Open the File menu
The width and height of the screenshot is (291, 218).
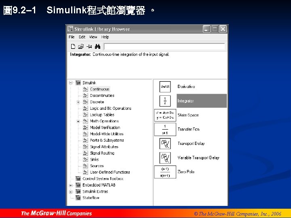(72, 37)
